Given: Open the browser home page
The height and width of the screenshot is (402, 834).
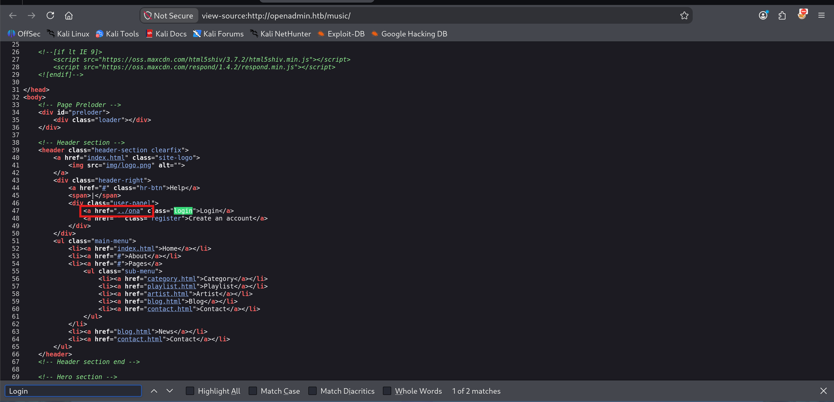Looking at the screenshot, I should pyautogui.click(x=69, y=15).
